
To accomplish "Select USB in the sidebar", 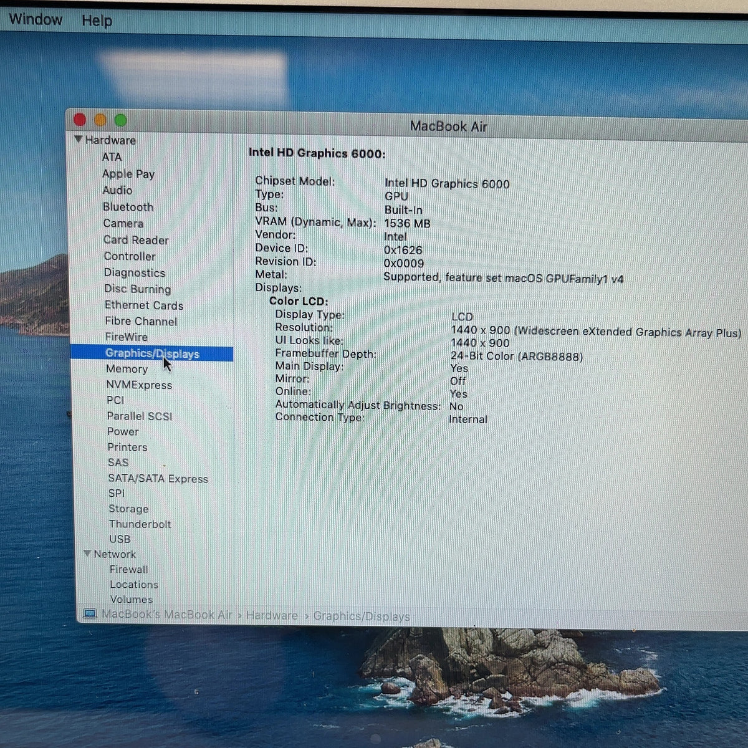I will [120, 539].
